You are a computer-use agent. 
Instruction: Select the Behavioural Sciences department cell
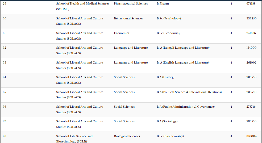click(128, 19)
